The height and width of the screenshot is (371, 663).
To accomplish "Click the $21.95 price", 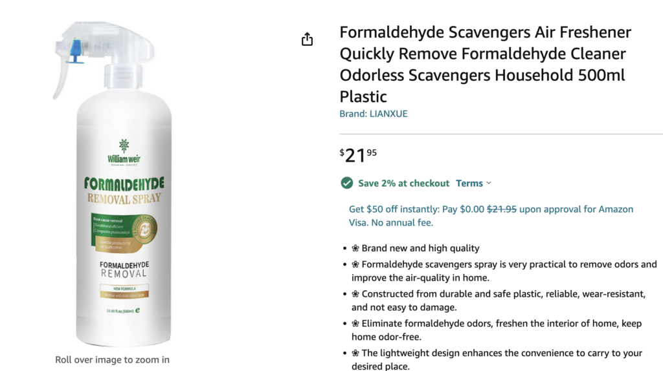I will point(357,155).
